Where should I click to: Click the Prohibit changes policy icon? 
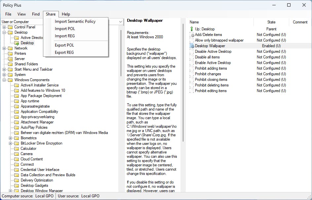(192, 74)
